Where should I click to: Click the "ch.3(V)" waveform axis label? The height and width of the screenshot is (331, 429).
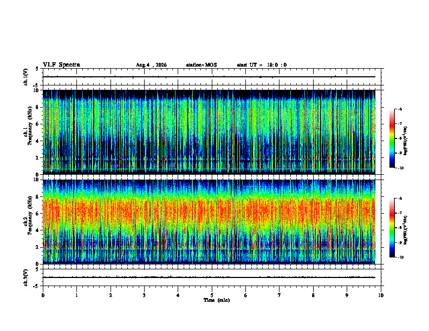tap(25, 277)
